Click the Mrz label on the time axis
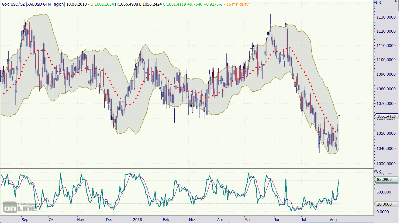Viewport: 399px width, 223px height. coord(192,220)
